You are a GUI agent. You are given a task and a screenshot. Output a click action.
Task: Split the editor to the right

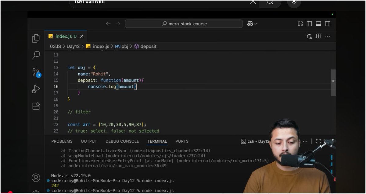pos(318,36)
